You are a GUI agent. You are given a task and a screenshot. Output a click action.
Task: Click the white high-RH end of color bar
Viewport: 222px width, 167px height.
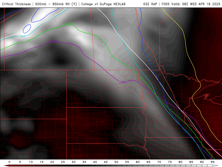pyautogui.click(x=215, y=166)
